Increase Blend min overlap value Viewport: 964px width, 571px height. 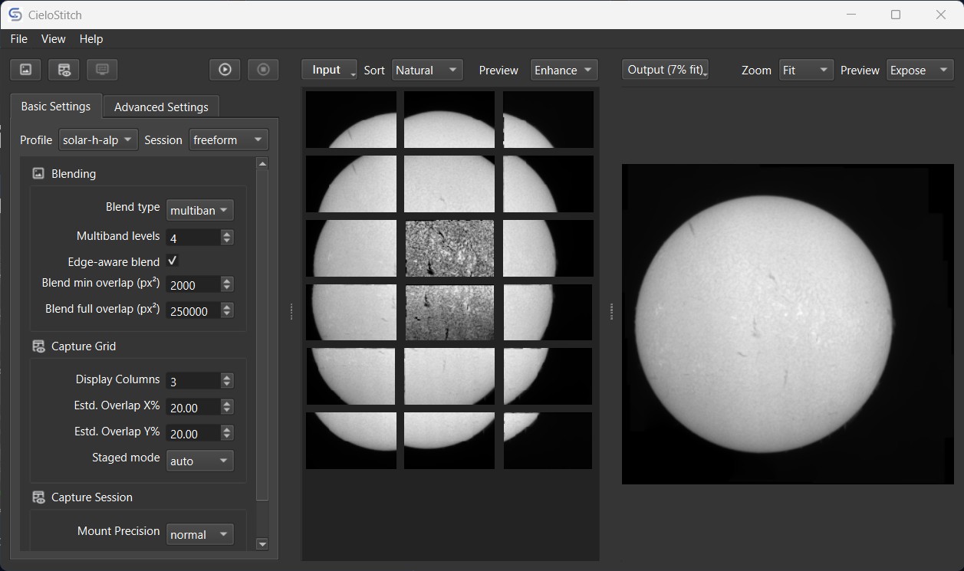click(x=226, y=281)
